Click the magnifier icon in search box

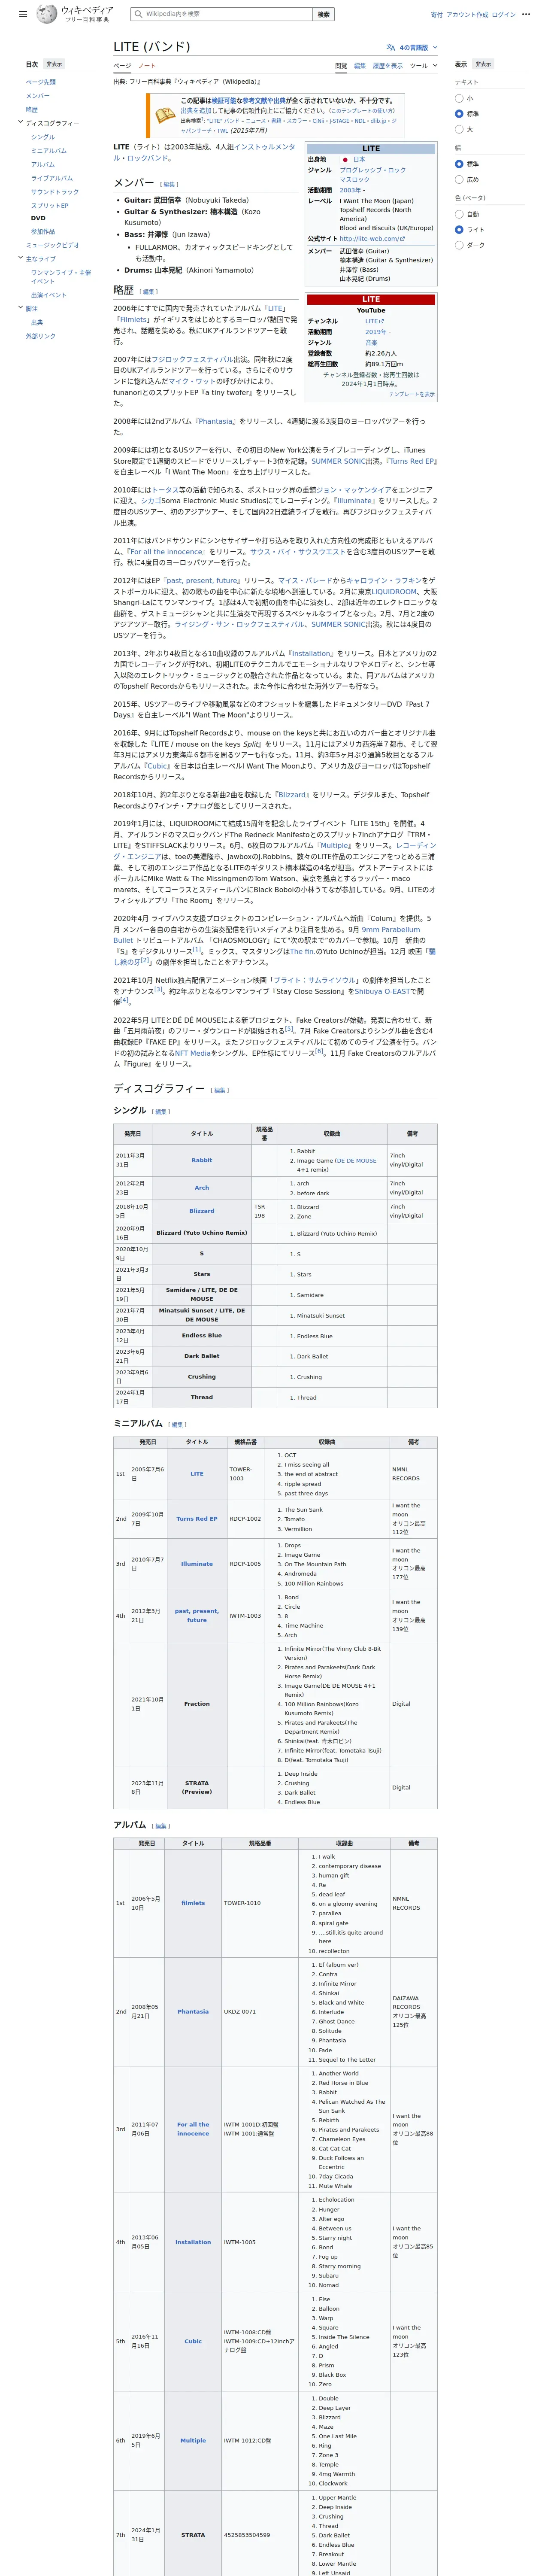pos(138,14)
